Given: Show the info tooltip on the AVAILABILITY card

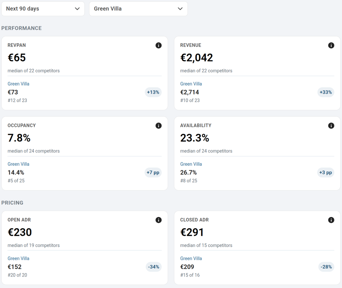Looking at the screenshot, I should 331,126.
